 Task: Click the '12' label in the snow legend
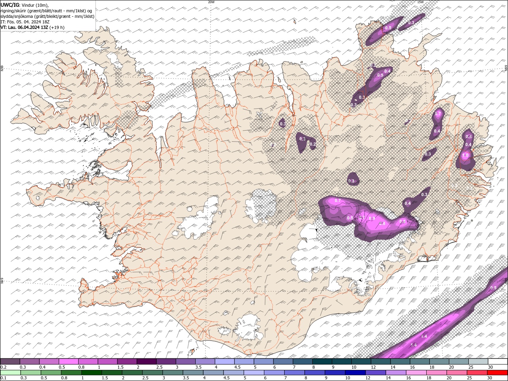pos(373,367)
